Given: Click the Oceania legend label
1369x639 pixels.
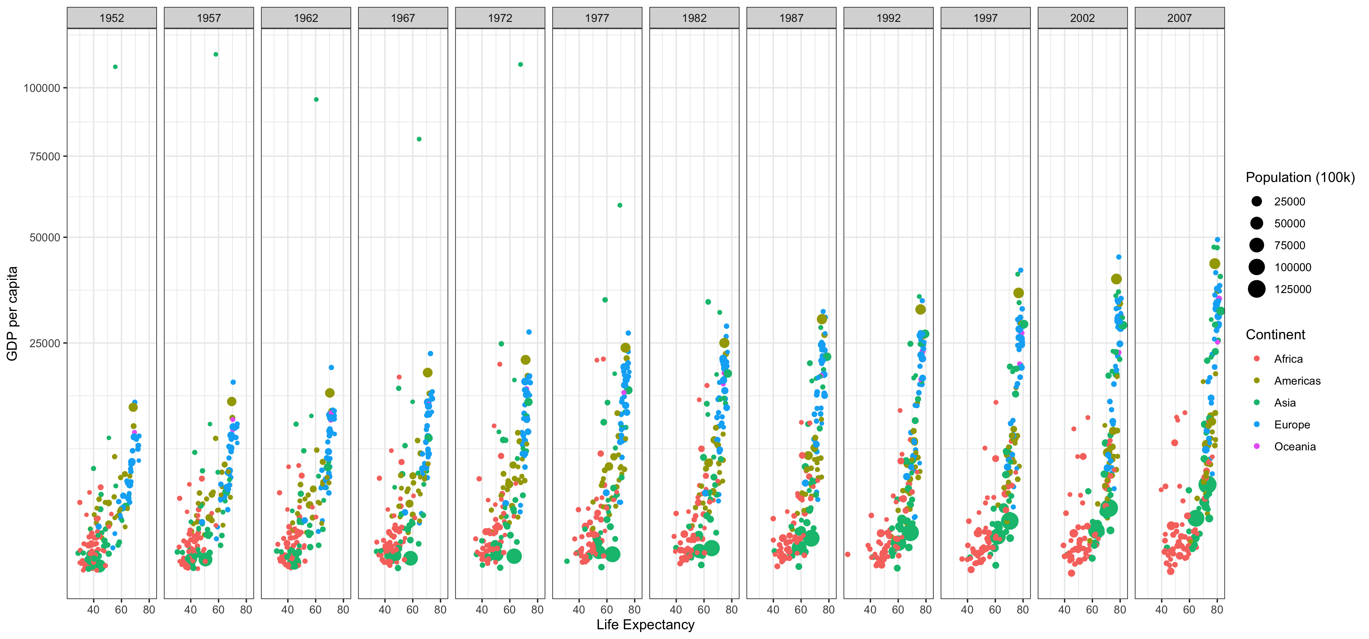Looking at the screenshot, I should pos(1294,446).
